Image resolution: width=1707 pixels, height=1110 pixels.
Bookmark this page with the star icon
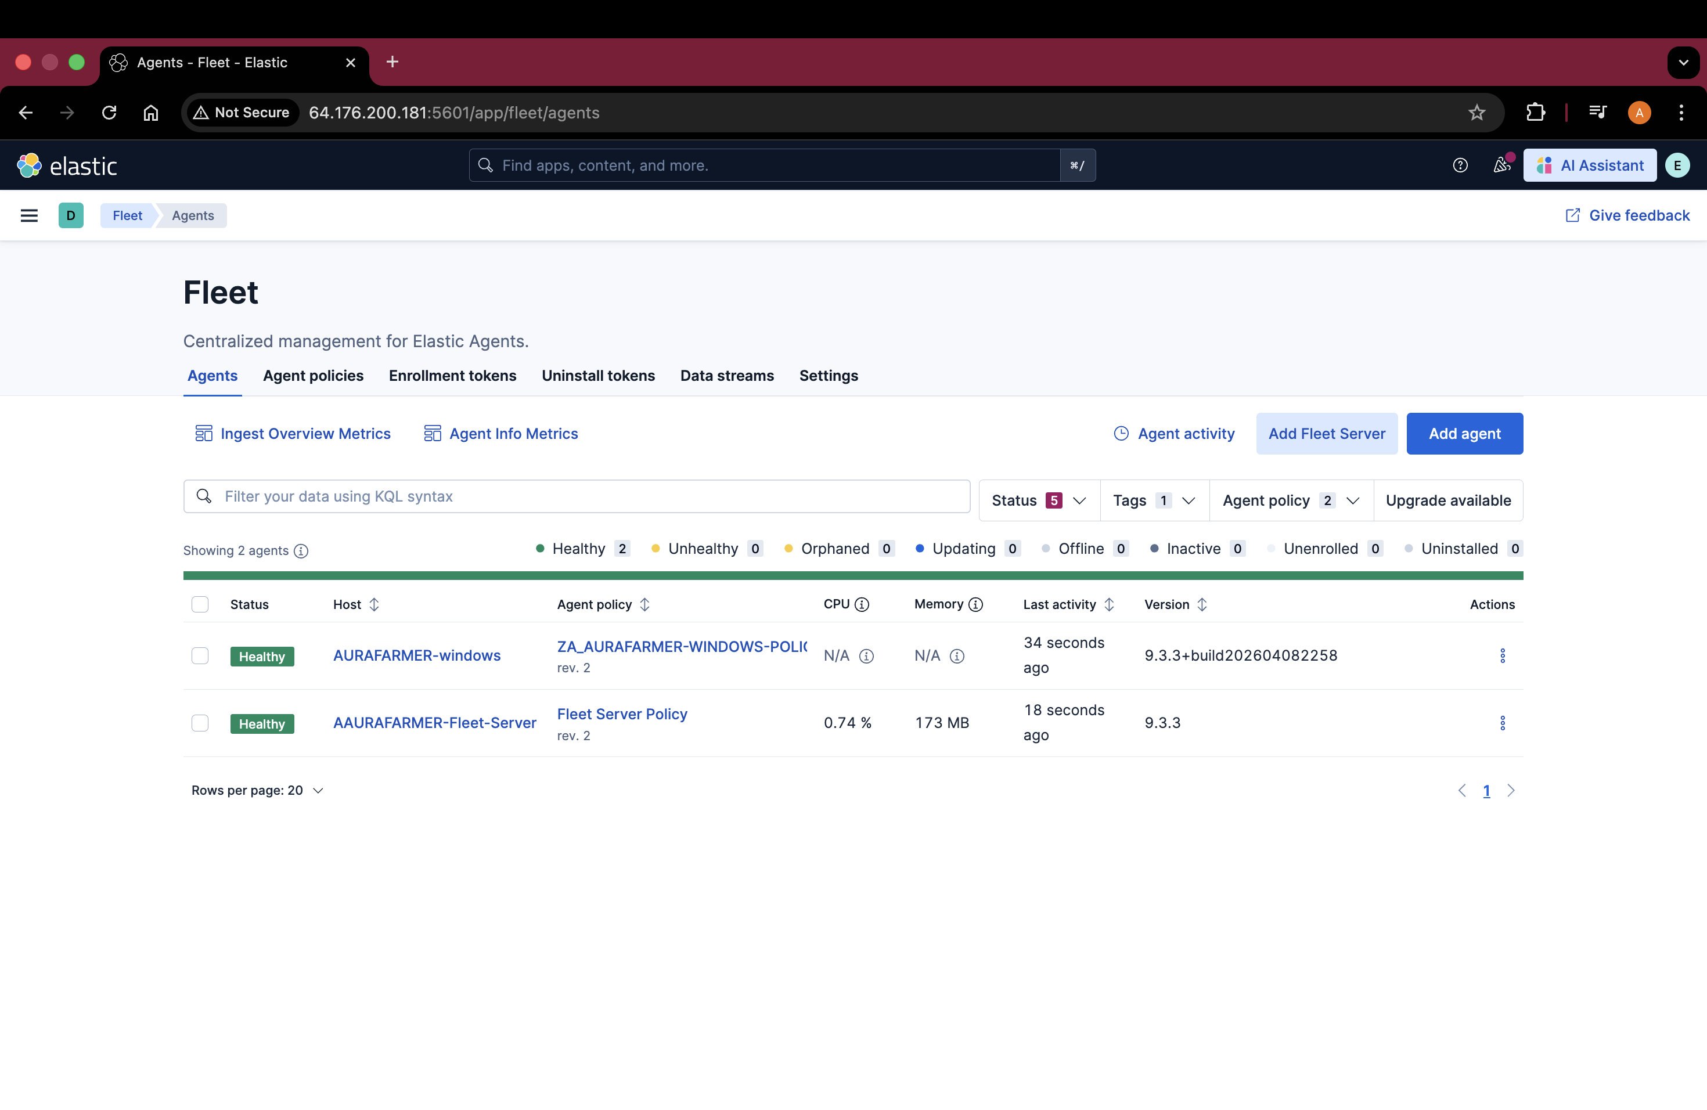coord(1476,113)
